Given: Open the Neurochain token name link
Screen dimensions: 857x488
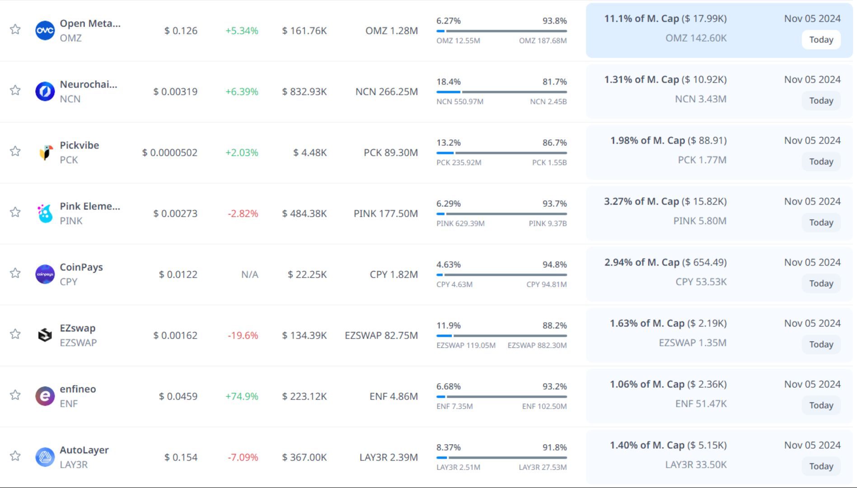Looking at the screenshot, I should [88, 84].
